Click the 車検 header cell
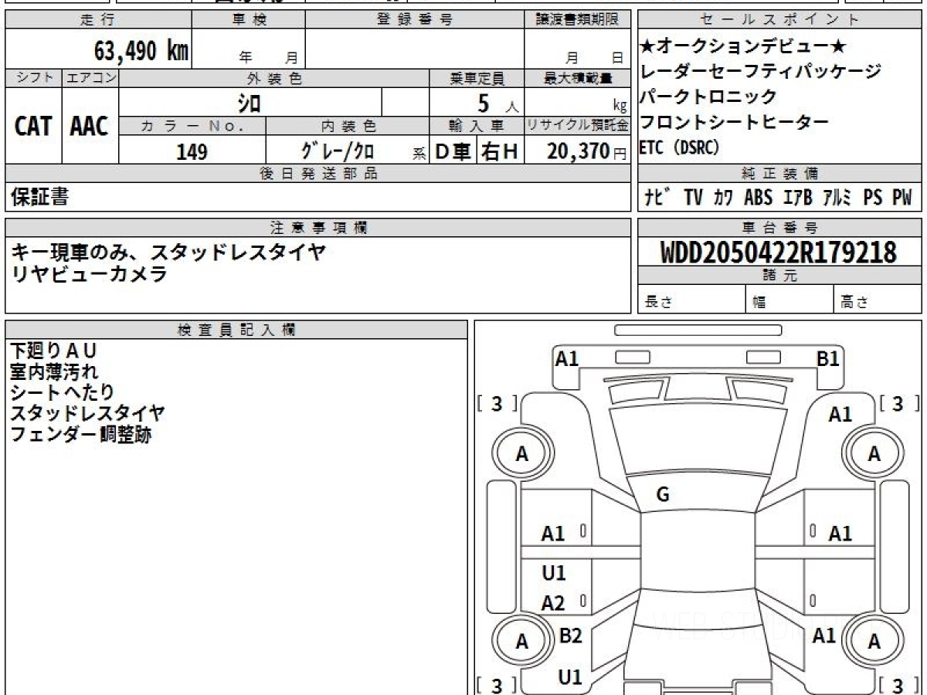The height and width of the screenshot is (695, 927). pos(249,20)
